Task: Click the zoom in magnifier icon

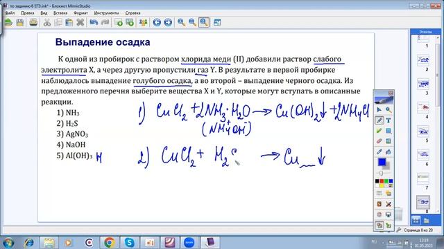Action: click(x=182, y=22)
